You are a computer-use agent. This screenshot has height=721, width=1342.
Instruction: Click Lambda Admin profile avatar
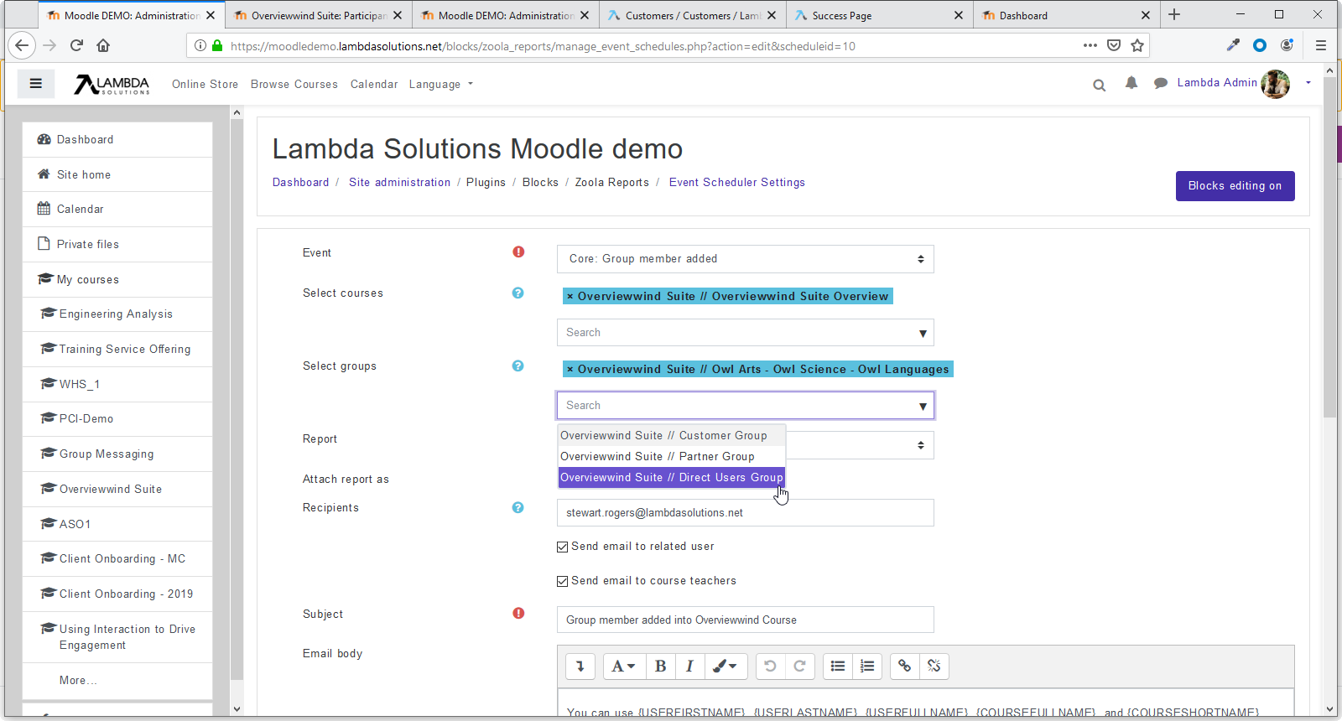pyautogui.click(x=1276, y=84)
